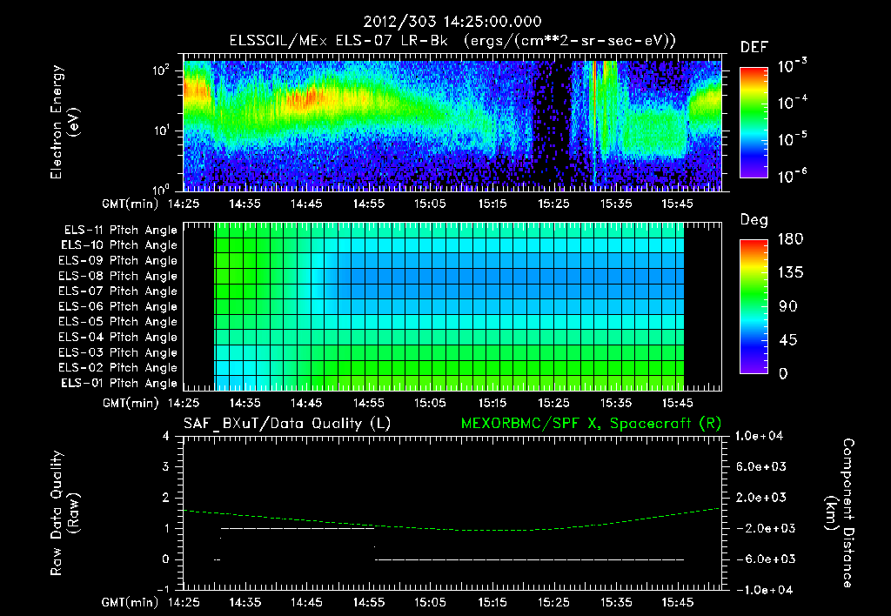The image size is (891, 616).
Task: Click the ELS-08 Pitch Angle row label
Action: coord(118,276)
